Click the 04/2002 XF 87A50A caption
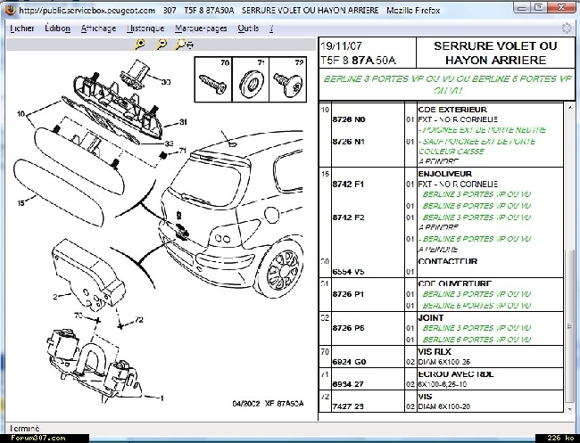 tap(269, 404)
